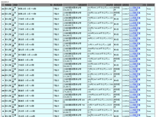This screenshot has width=156, height=117.
Task: Click the loc cell ending 1254號
Action: 36,55
